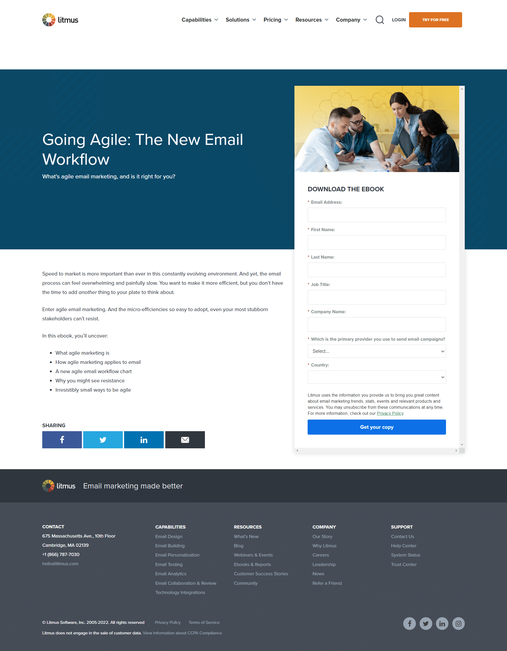Viewport: 507px width, 651px height.
Task: Open footer Why Litmus link
Action: point(325,546)
